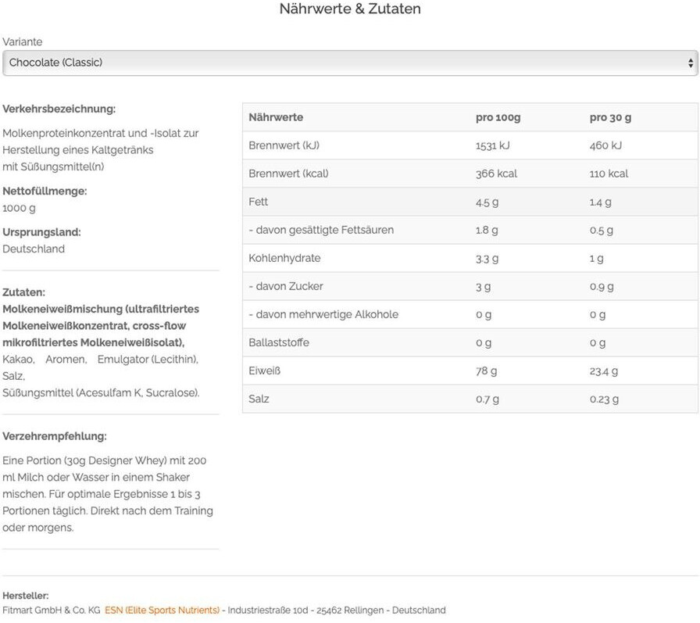700x623 pixels.
Task: Click the Hersteller label at bottom
Action: coord(26,596)
